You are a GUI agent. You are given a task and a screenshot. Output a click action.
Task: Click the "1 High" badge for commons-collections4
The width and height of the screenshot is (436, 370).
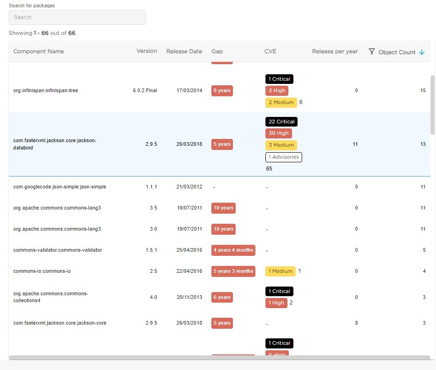pyautogui.click(x=276, y=303)
